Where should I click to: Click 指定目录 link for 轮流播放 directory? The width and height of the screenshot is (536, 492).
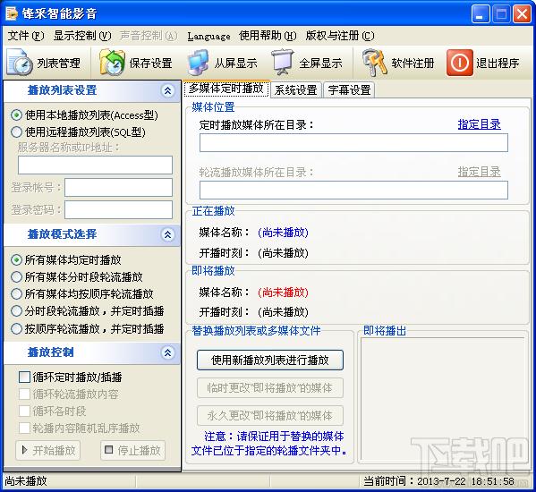click(480, 172)
